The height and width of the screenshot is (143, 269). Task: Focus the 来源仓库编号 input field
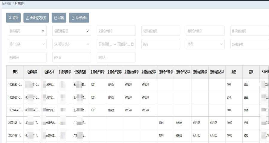pos(116,31)
